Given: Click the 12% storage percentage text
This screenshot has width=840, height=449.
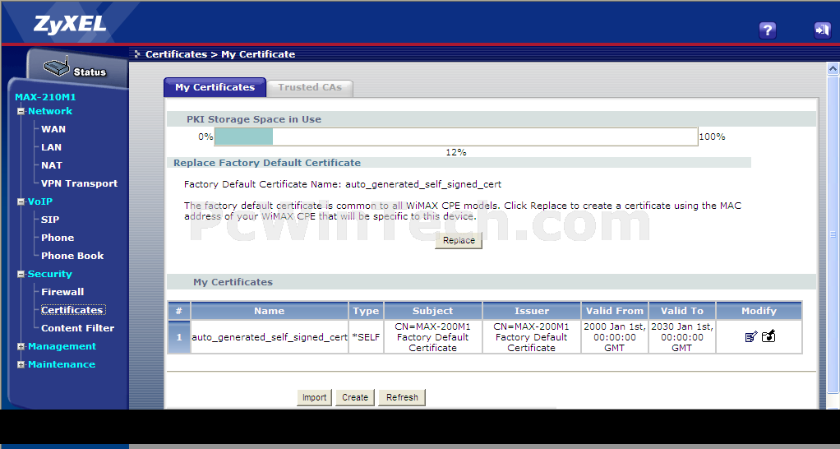Looking at the screenshot, I should click(456, 153).
